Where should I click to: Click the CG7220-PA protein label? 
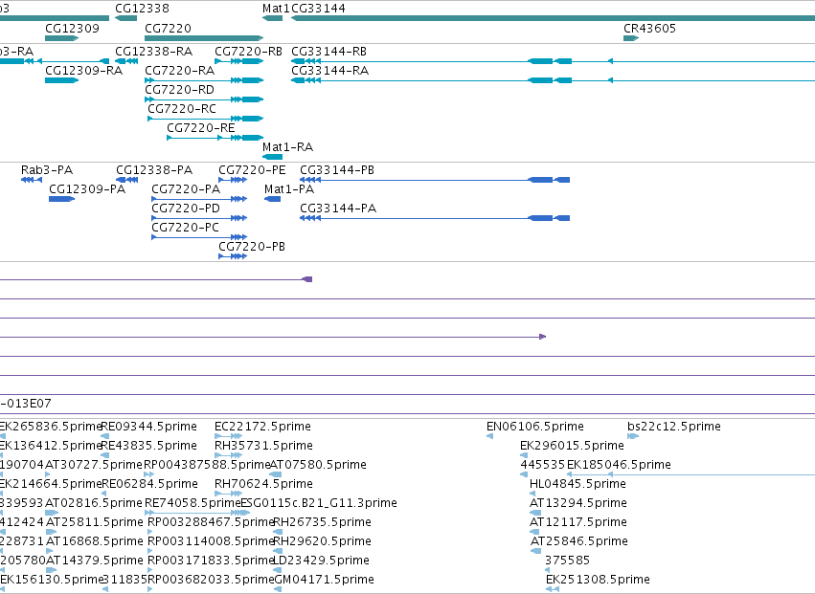point(186,189)
